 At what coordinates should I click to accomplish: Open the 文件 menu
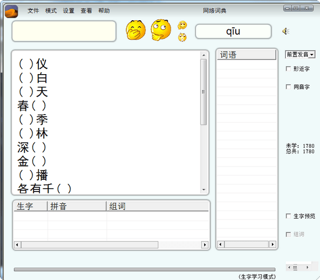coord(33,11)
